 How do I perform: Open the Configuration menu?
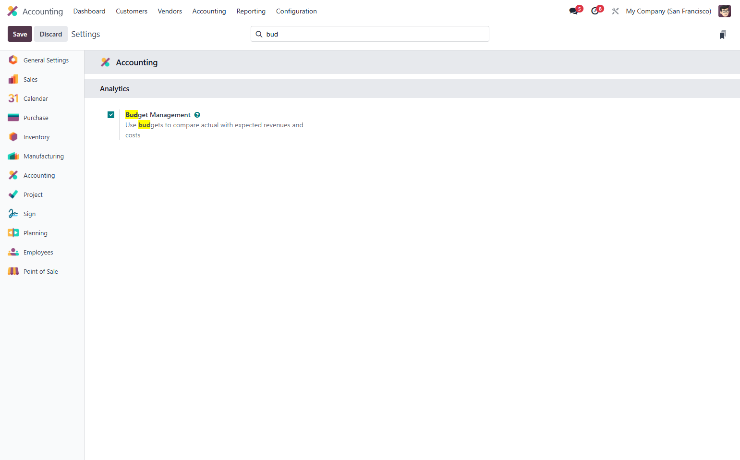[296, 11]
